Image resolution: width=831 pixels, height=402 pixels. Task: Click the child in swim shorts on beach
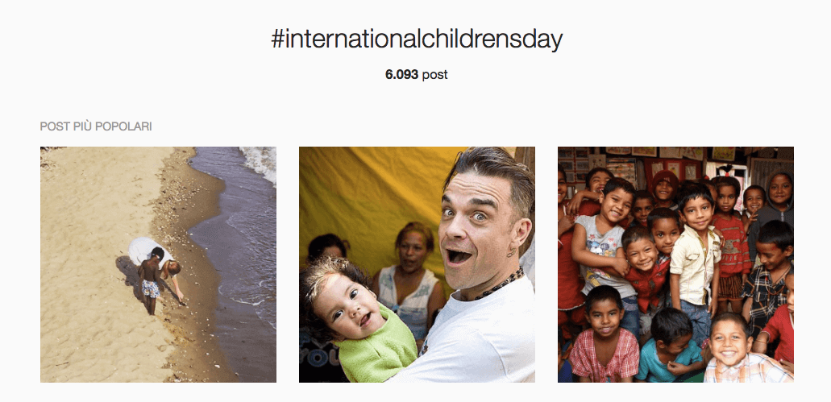[149, 280]
